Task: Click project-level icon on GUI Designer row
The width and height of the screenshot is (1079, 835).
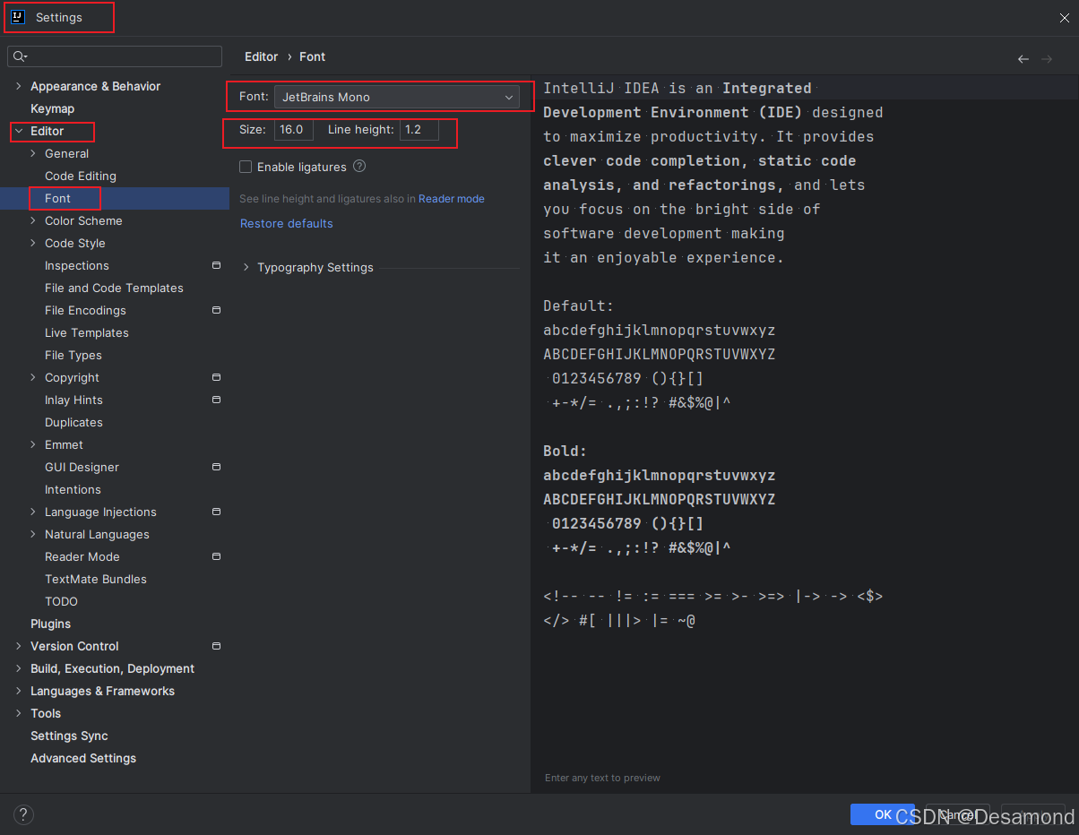Action: [x=216, y=467]
